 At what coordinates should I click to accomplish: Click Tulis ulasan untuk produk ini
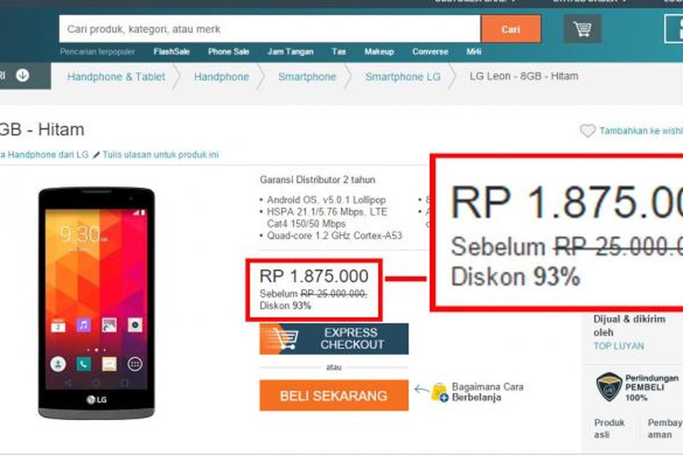coord(161,155)
